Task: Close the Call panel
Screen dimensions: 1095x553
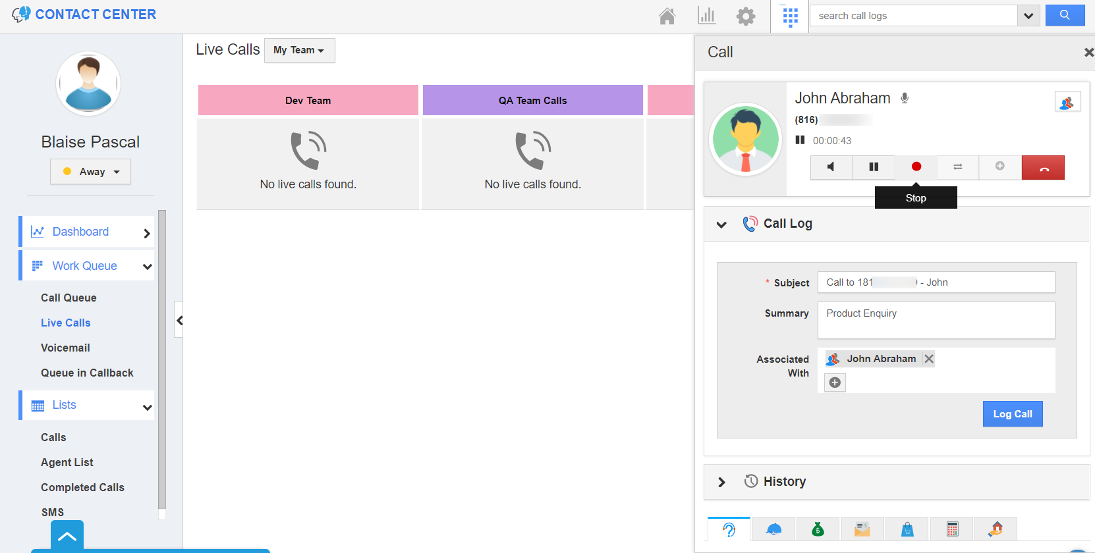Action: pyautogui.click(x=1088, y=52)
